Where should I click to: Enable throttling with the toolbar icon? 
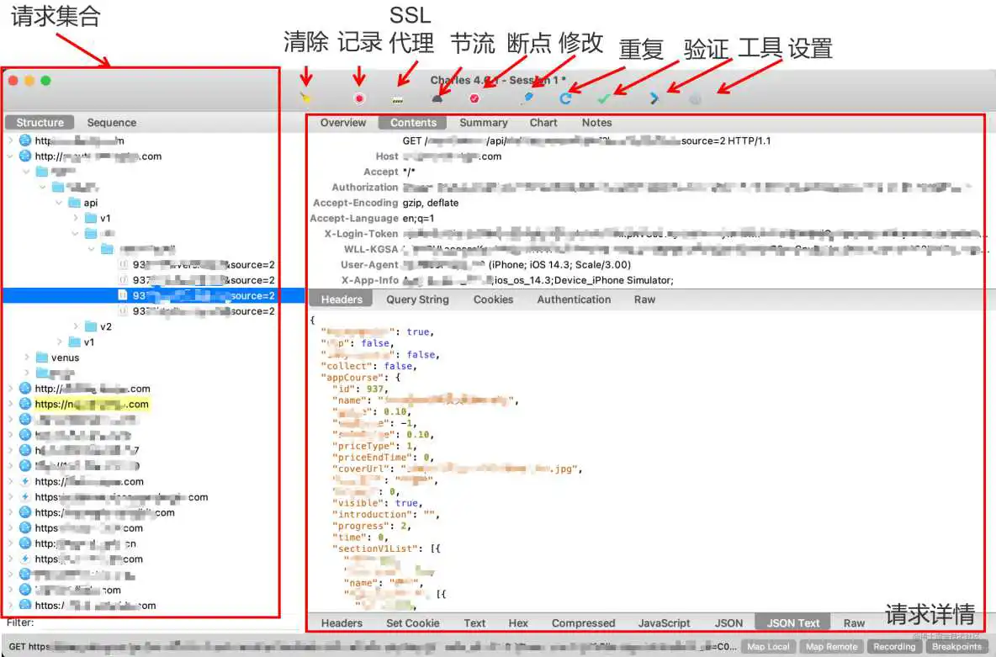pos(437,98)
